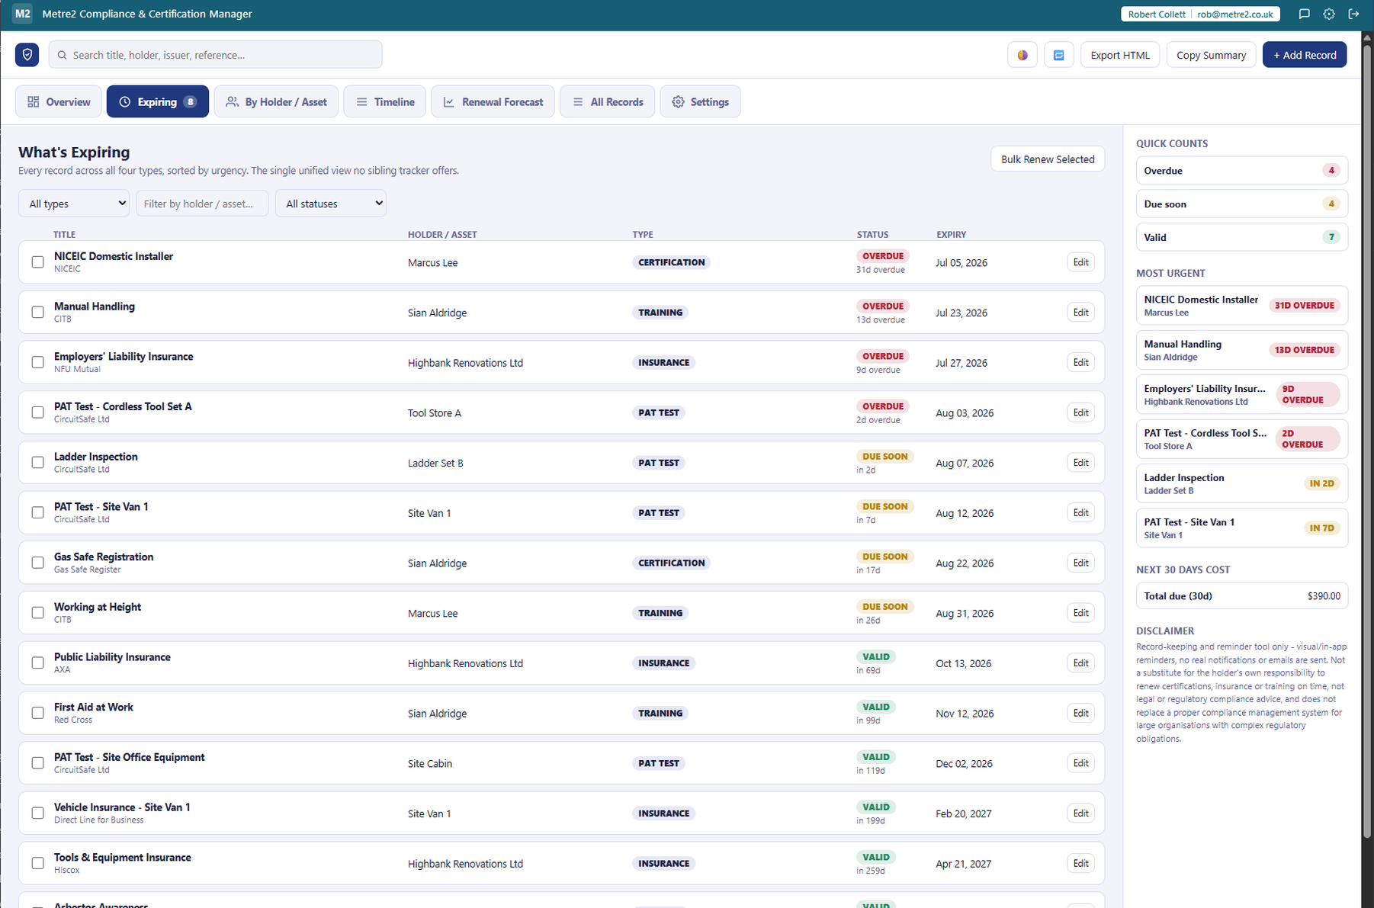This screenshot has width=1374, height=908.
Task: Click the Total due (30d) cost card
Action: point(1242,596)
